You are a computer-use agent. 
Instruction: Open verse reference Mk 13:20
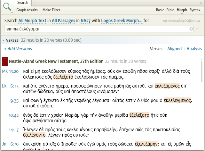10,71
